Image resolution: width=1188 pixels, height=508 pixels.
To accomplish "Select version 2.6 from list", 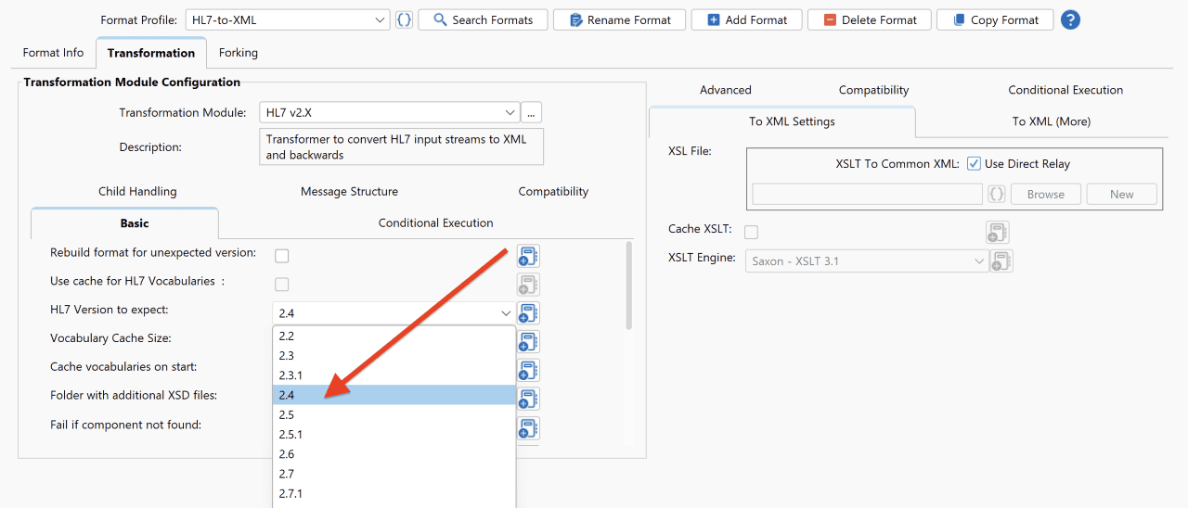I will pos(394,454).
